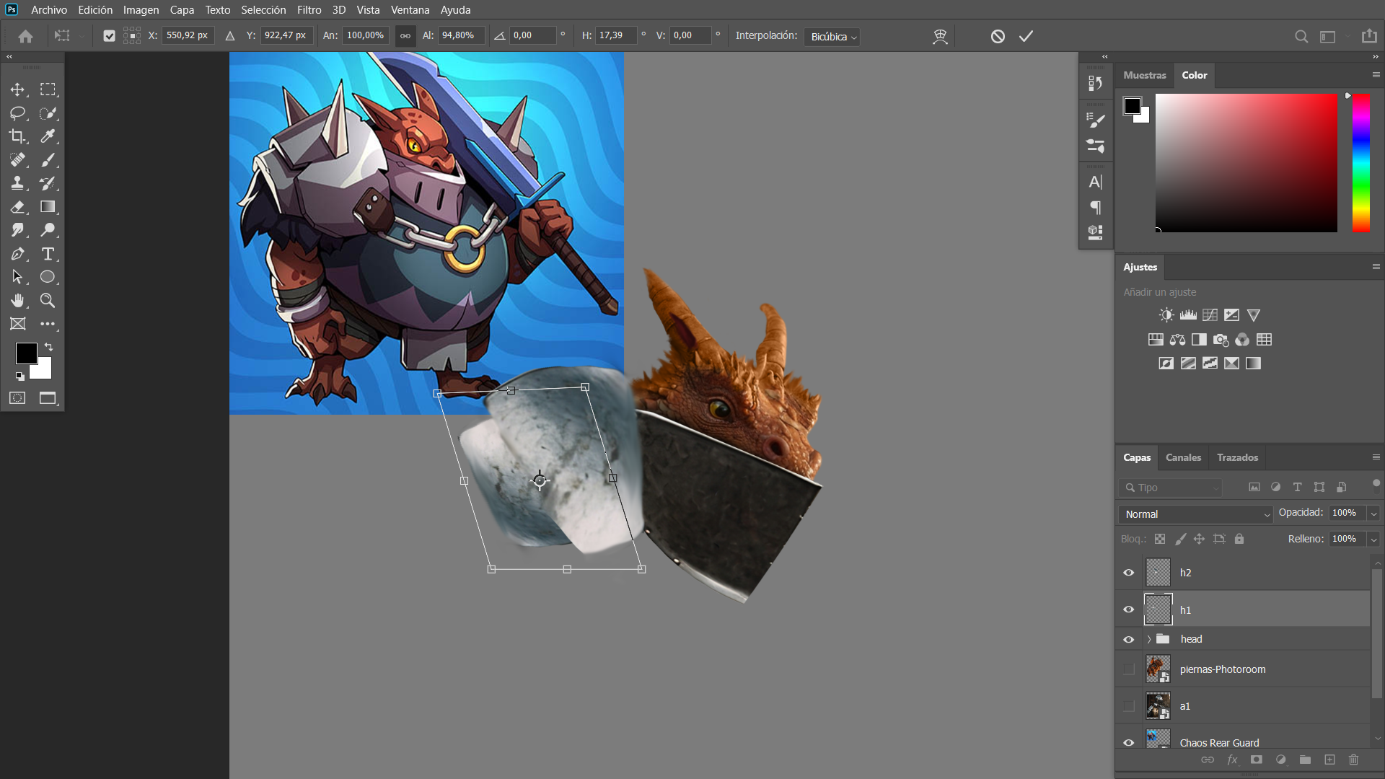Screen dimensions: 1385x779
Task: Select the Frame tool
Action: [x=17, y=324]
